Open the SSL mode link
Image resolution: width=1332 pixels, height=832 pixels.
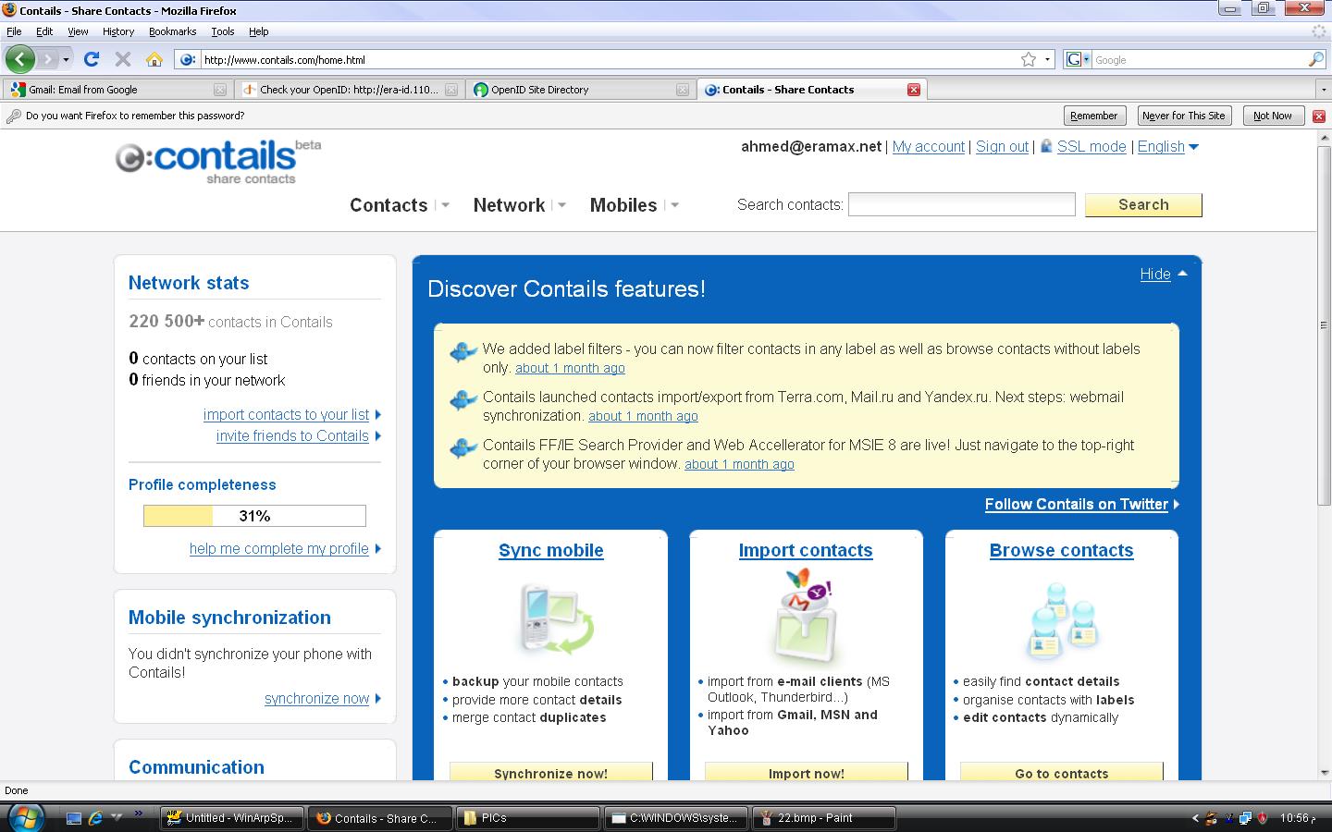1091,146
